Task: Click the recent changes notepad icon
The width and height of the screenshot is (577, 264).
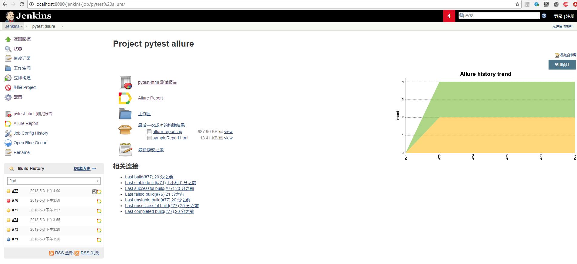Action: click(x=125, y=150)
